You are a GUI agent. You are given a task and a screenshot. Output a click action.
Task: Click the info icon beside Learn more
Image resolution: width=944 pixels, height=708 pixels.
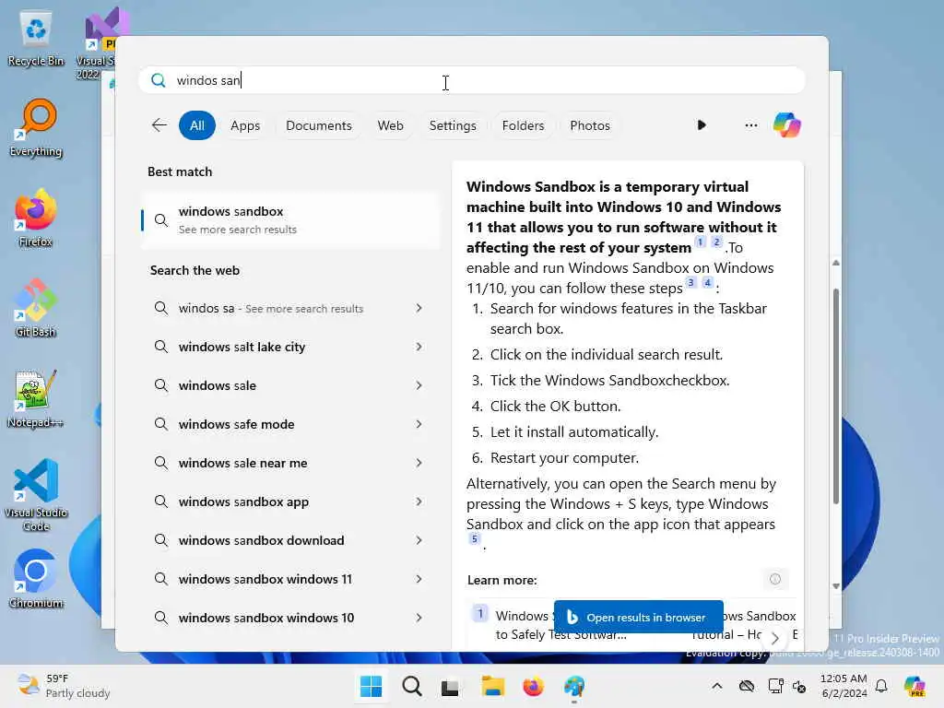coord(774,579)
